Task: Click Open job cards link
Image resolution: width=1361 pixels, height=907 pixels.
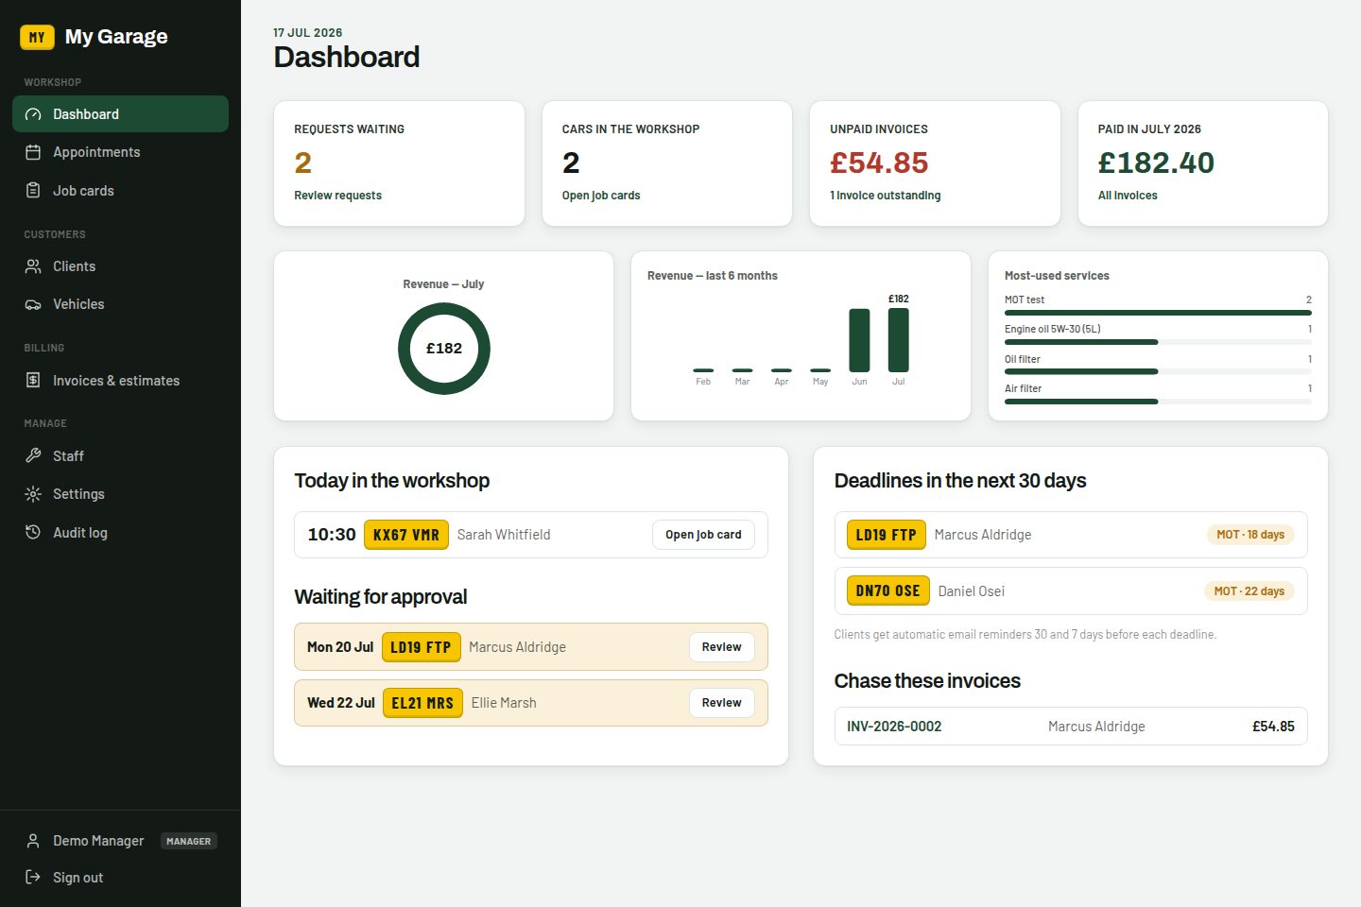Action: pyautogui.click(x=601, y=196)
